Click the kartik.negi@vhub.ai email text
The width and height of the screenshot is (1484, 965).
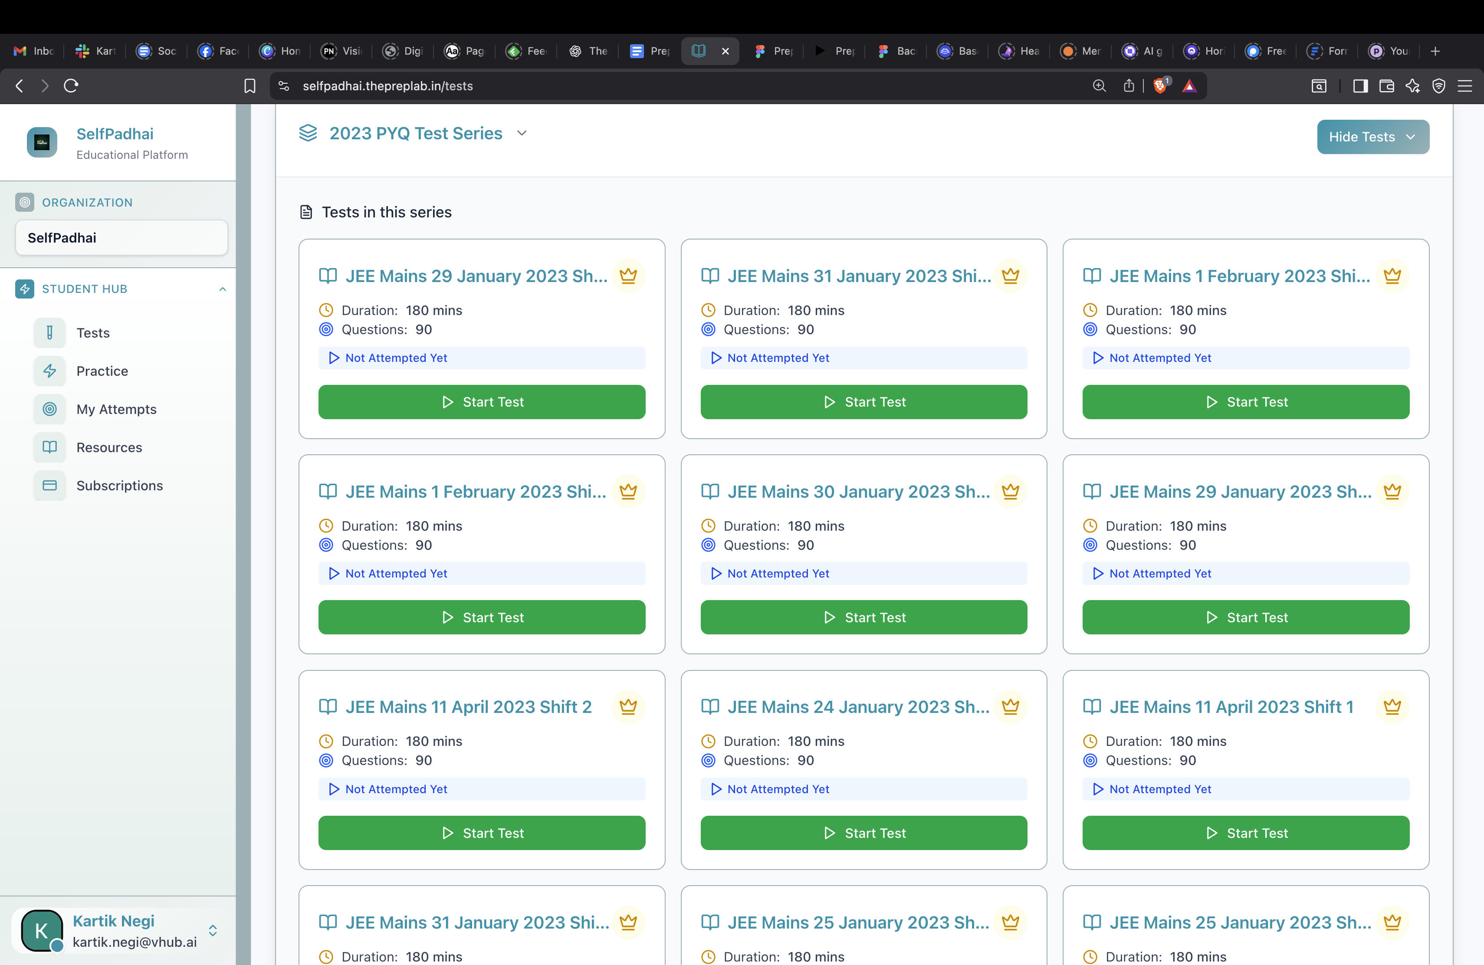click(x=135, y=941)
